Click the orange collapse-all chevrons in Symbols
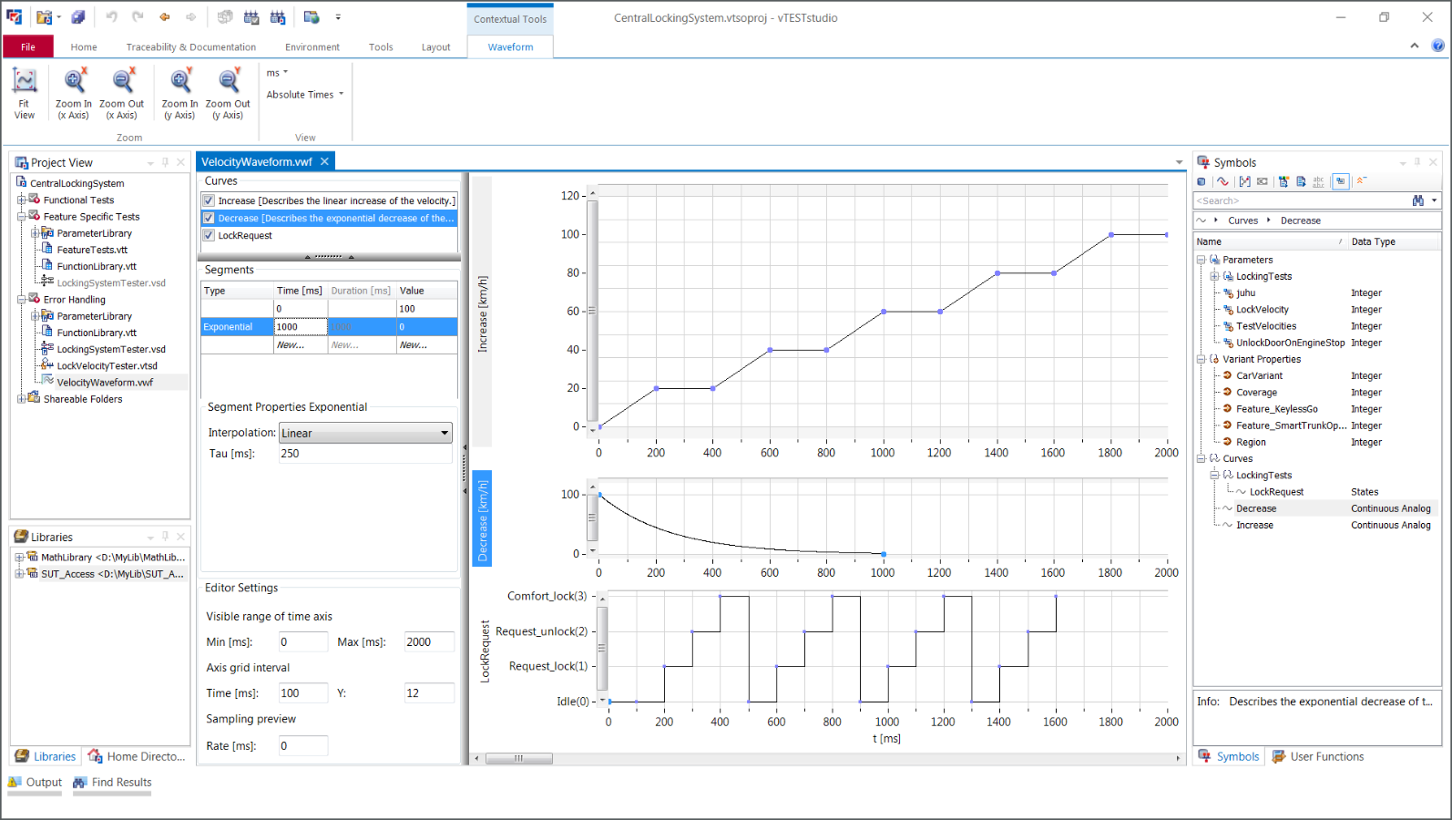The width and height of the screenshot is (1452, 820). [1361, 181]
